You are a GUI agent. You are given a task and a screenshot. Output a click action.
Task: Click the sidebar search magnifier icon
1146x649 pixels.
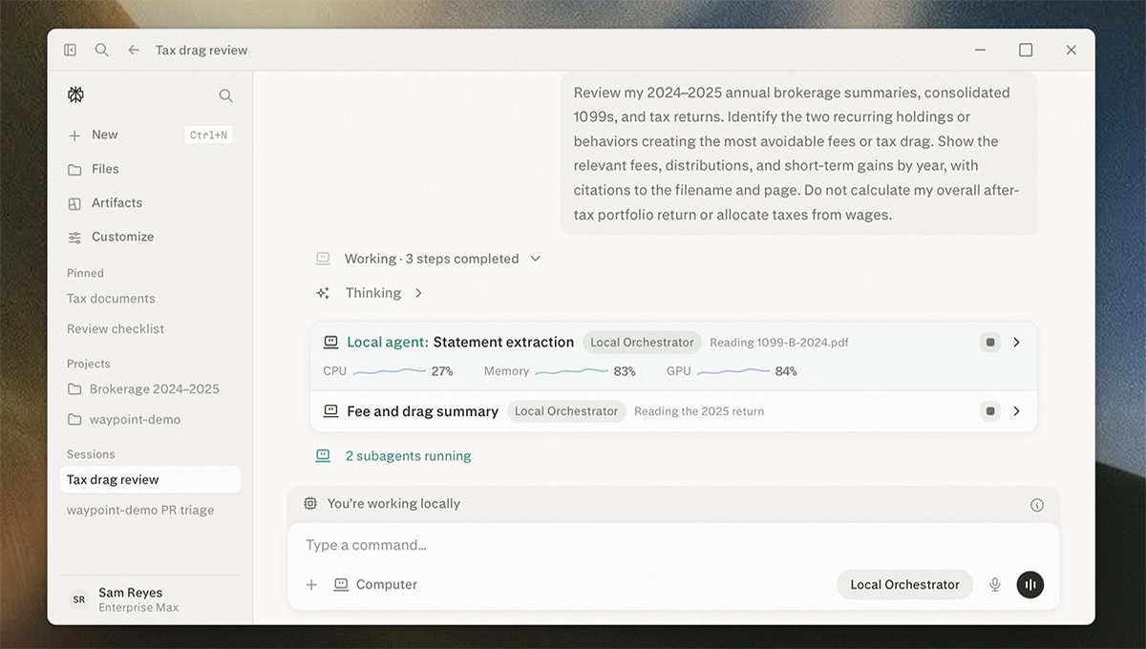[x=225, y=95]
